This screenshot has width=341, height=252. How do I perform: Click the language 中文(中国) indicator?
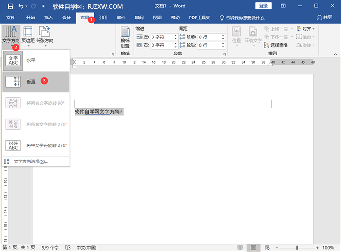pyautogui.click(x=87, y=248)
